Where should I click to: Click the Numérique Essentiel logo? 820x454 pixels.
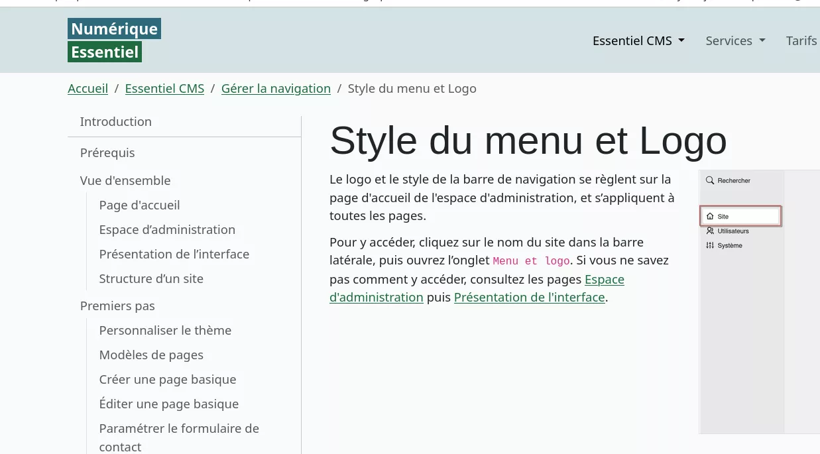click(114, 40)
